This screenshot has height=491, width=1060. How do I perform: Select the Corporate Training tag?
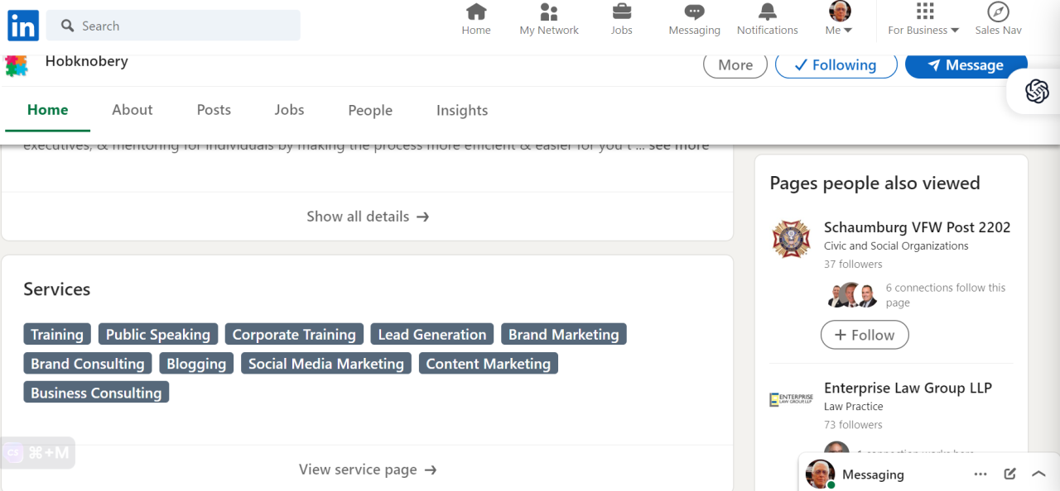[294, 334]
